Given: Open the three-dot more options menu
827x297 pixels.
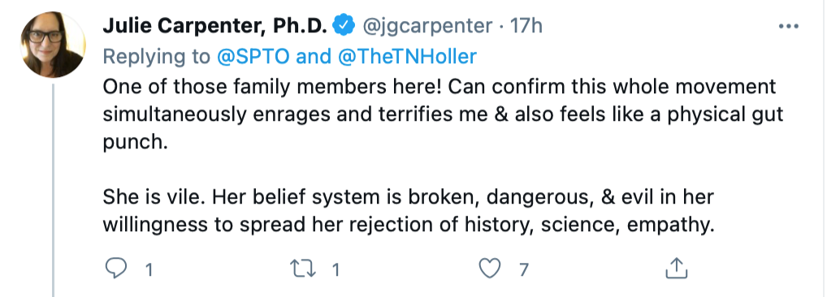Looking at the screenshot, I should coord(788,26).
